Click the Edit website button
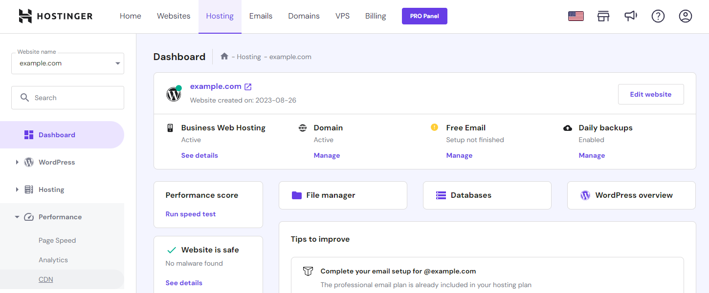The width and height of the screenshot is (709, 293). pos(650,94)
